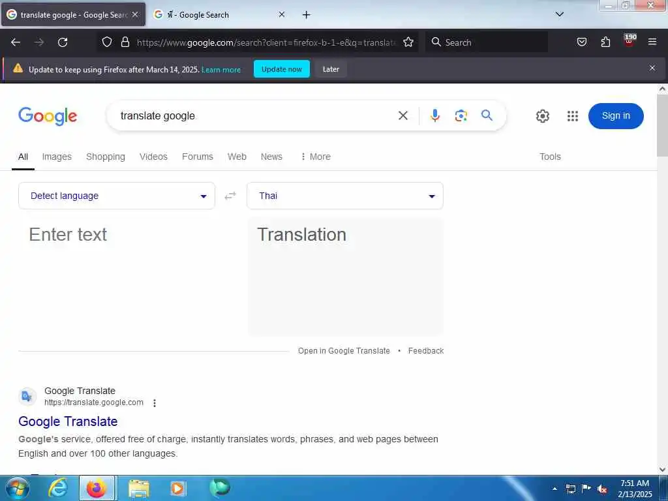
Task: Click the muted volume tray icon
Action: pyautogui.click(x=602, y=489)
